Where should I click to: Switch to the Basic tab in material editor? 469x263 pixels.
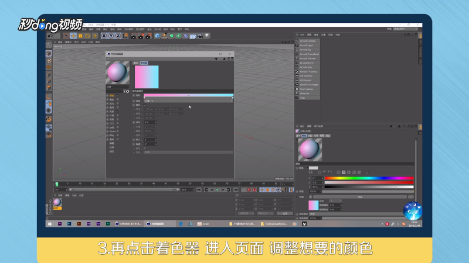[136, 63]
